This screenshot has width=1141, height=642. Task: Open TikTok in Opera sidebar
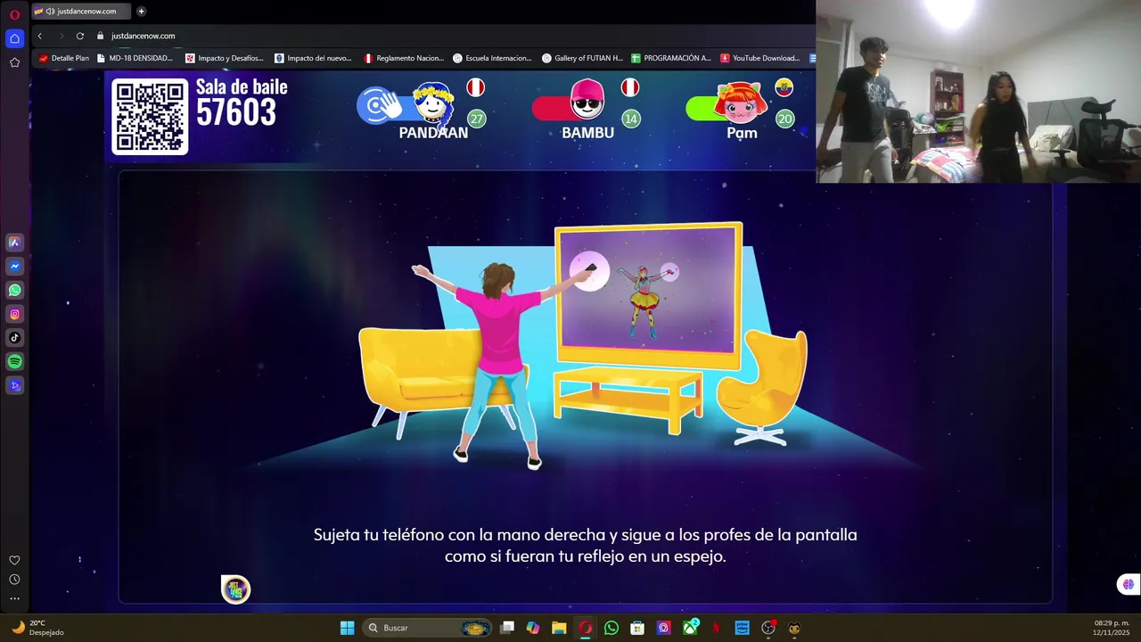[x=14, y=338]
